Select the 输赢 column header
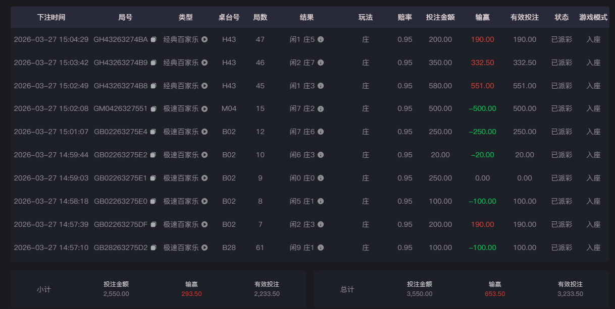Viewport: 615px width, 309px height. pyautogui.click(x=483, y=17)
